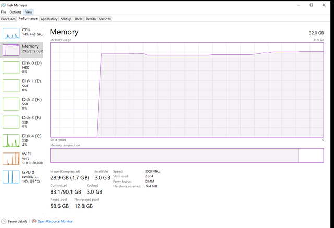The image size is (334, 228).
Task: Click the Task Manager title bar icon
Action: [3, 5]
